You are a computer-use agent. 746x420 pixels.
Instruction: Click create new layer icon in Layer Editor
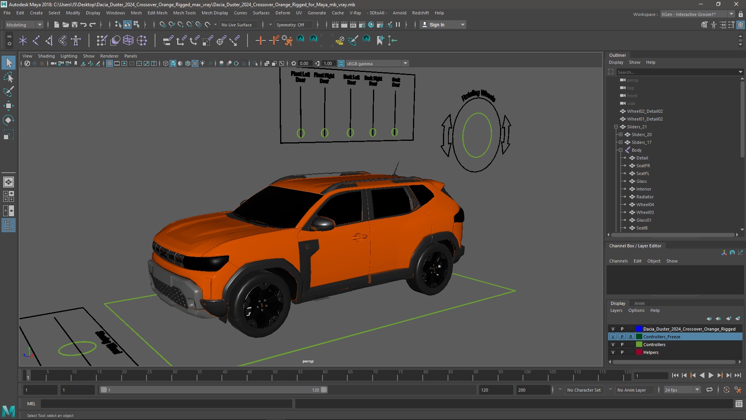(x=729, y=318)
